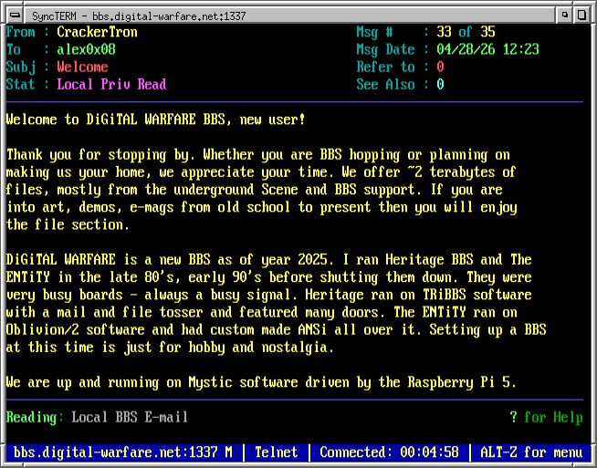Viewport: 597px width, 468px height.
Task: Open the window menu icon in title bar
Action: (x=15, y=16)
